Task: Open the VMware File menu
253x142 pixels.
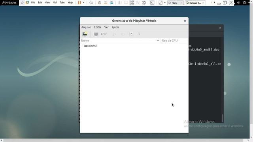Action: pos(33,3)
